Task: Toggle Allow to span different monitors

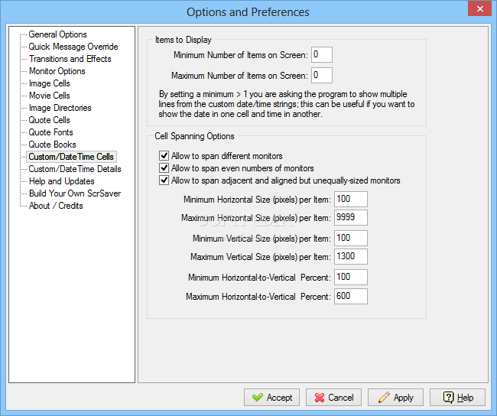Action: (164, 156)
